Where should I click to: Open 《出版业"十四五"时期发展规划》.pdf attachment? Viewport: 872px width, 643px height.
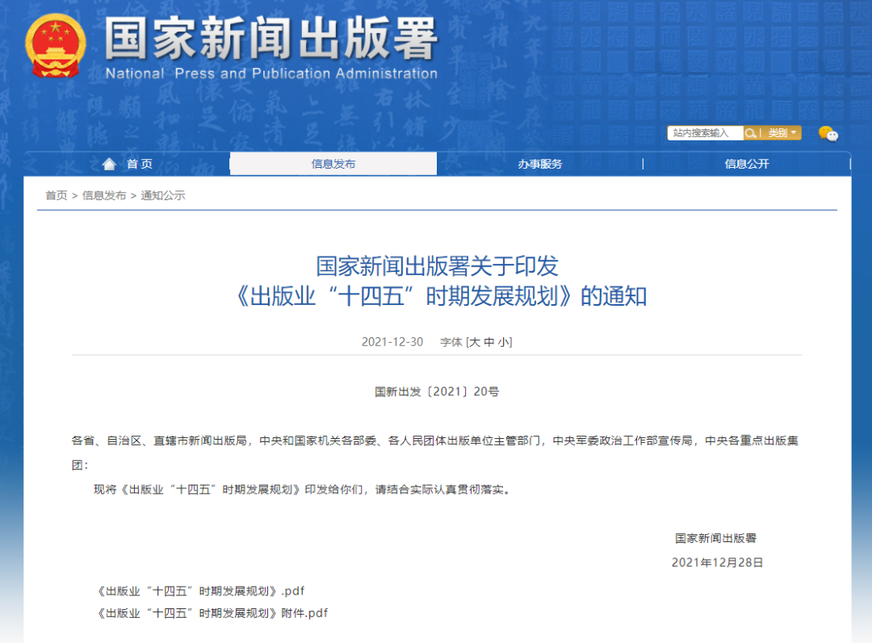[199, 591]
